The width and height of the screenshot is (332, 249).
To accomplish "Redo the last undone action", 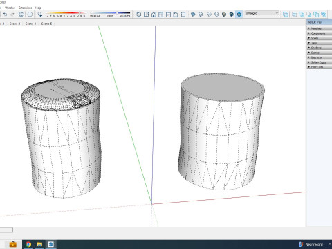I will coord(12,15).
